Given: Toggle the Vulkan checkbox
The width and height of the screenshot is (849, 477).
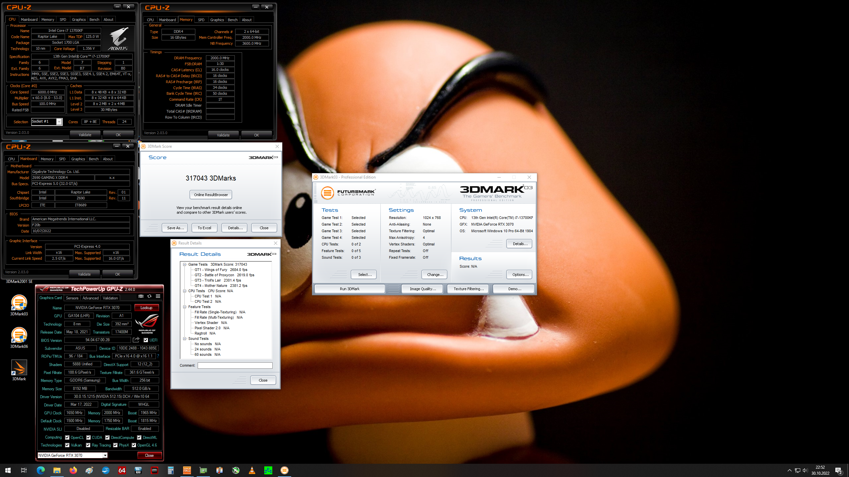Looking at the screenshot, I should click(67, 445).
